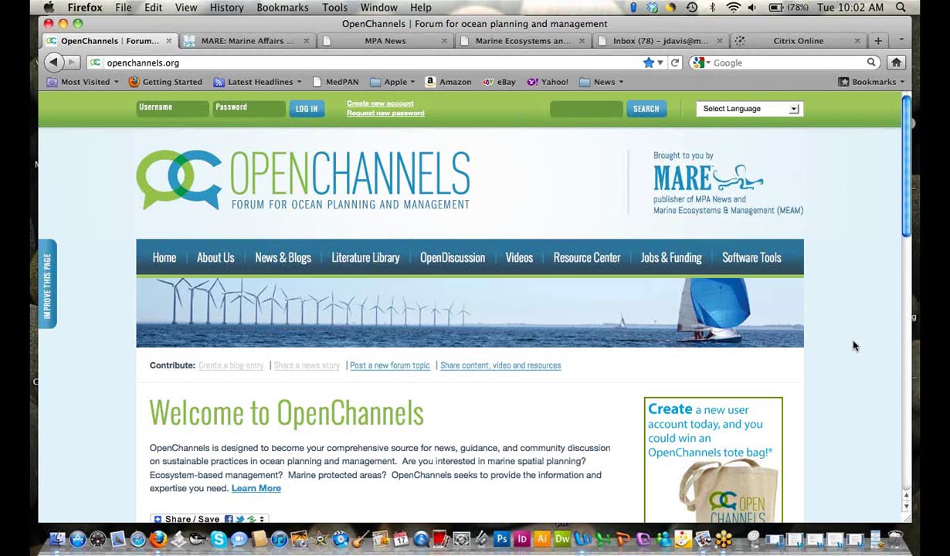Image resolution: width=950 pixels, height=556 pixels.
Task: Reload the page with the refresh icon
Action: [x=675, y=63]
